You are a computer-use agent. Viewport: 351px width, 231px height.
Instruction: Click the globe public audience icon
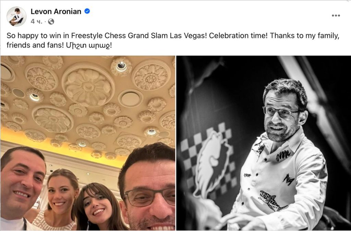[x=51, y=22]
